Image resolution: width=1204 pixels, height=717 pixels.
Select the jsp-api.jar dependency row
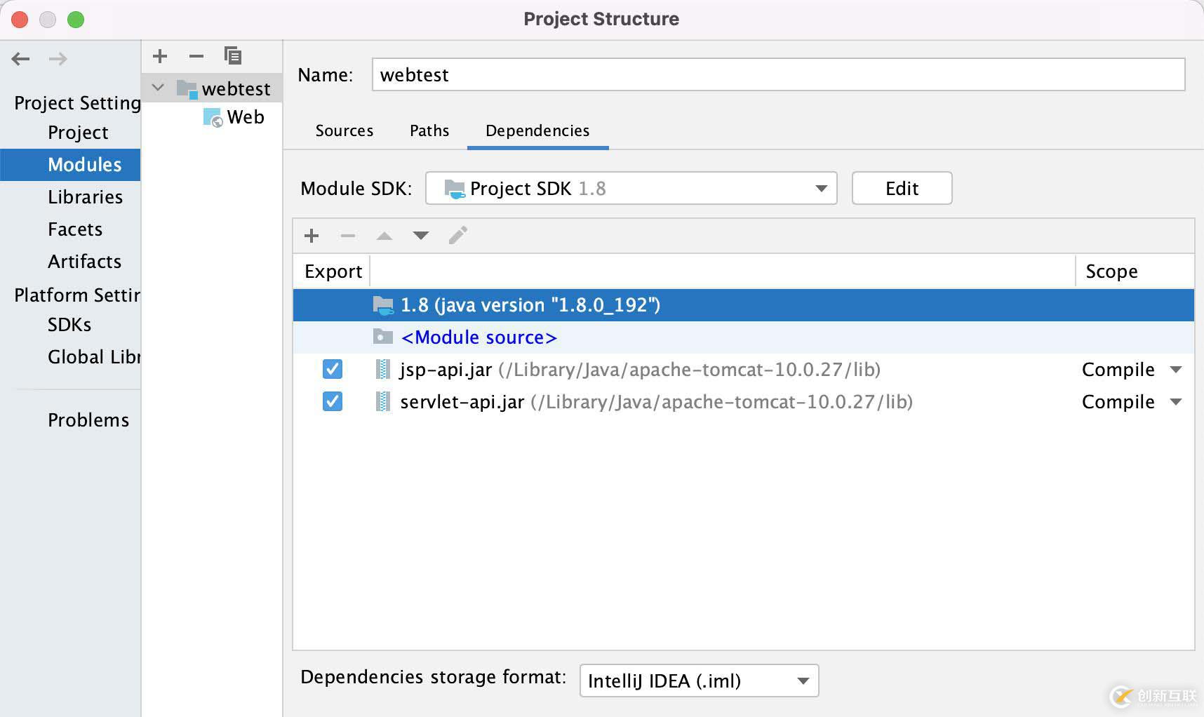click(744, 370)
